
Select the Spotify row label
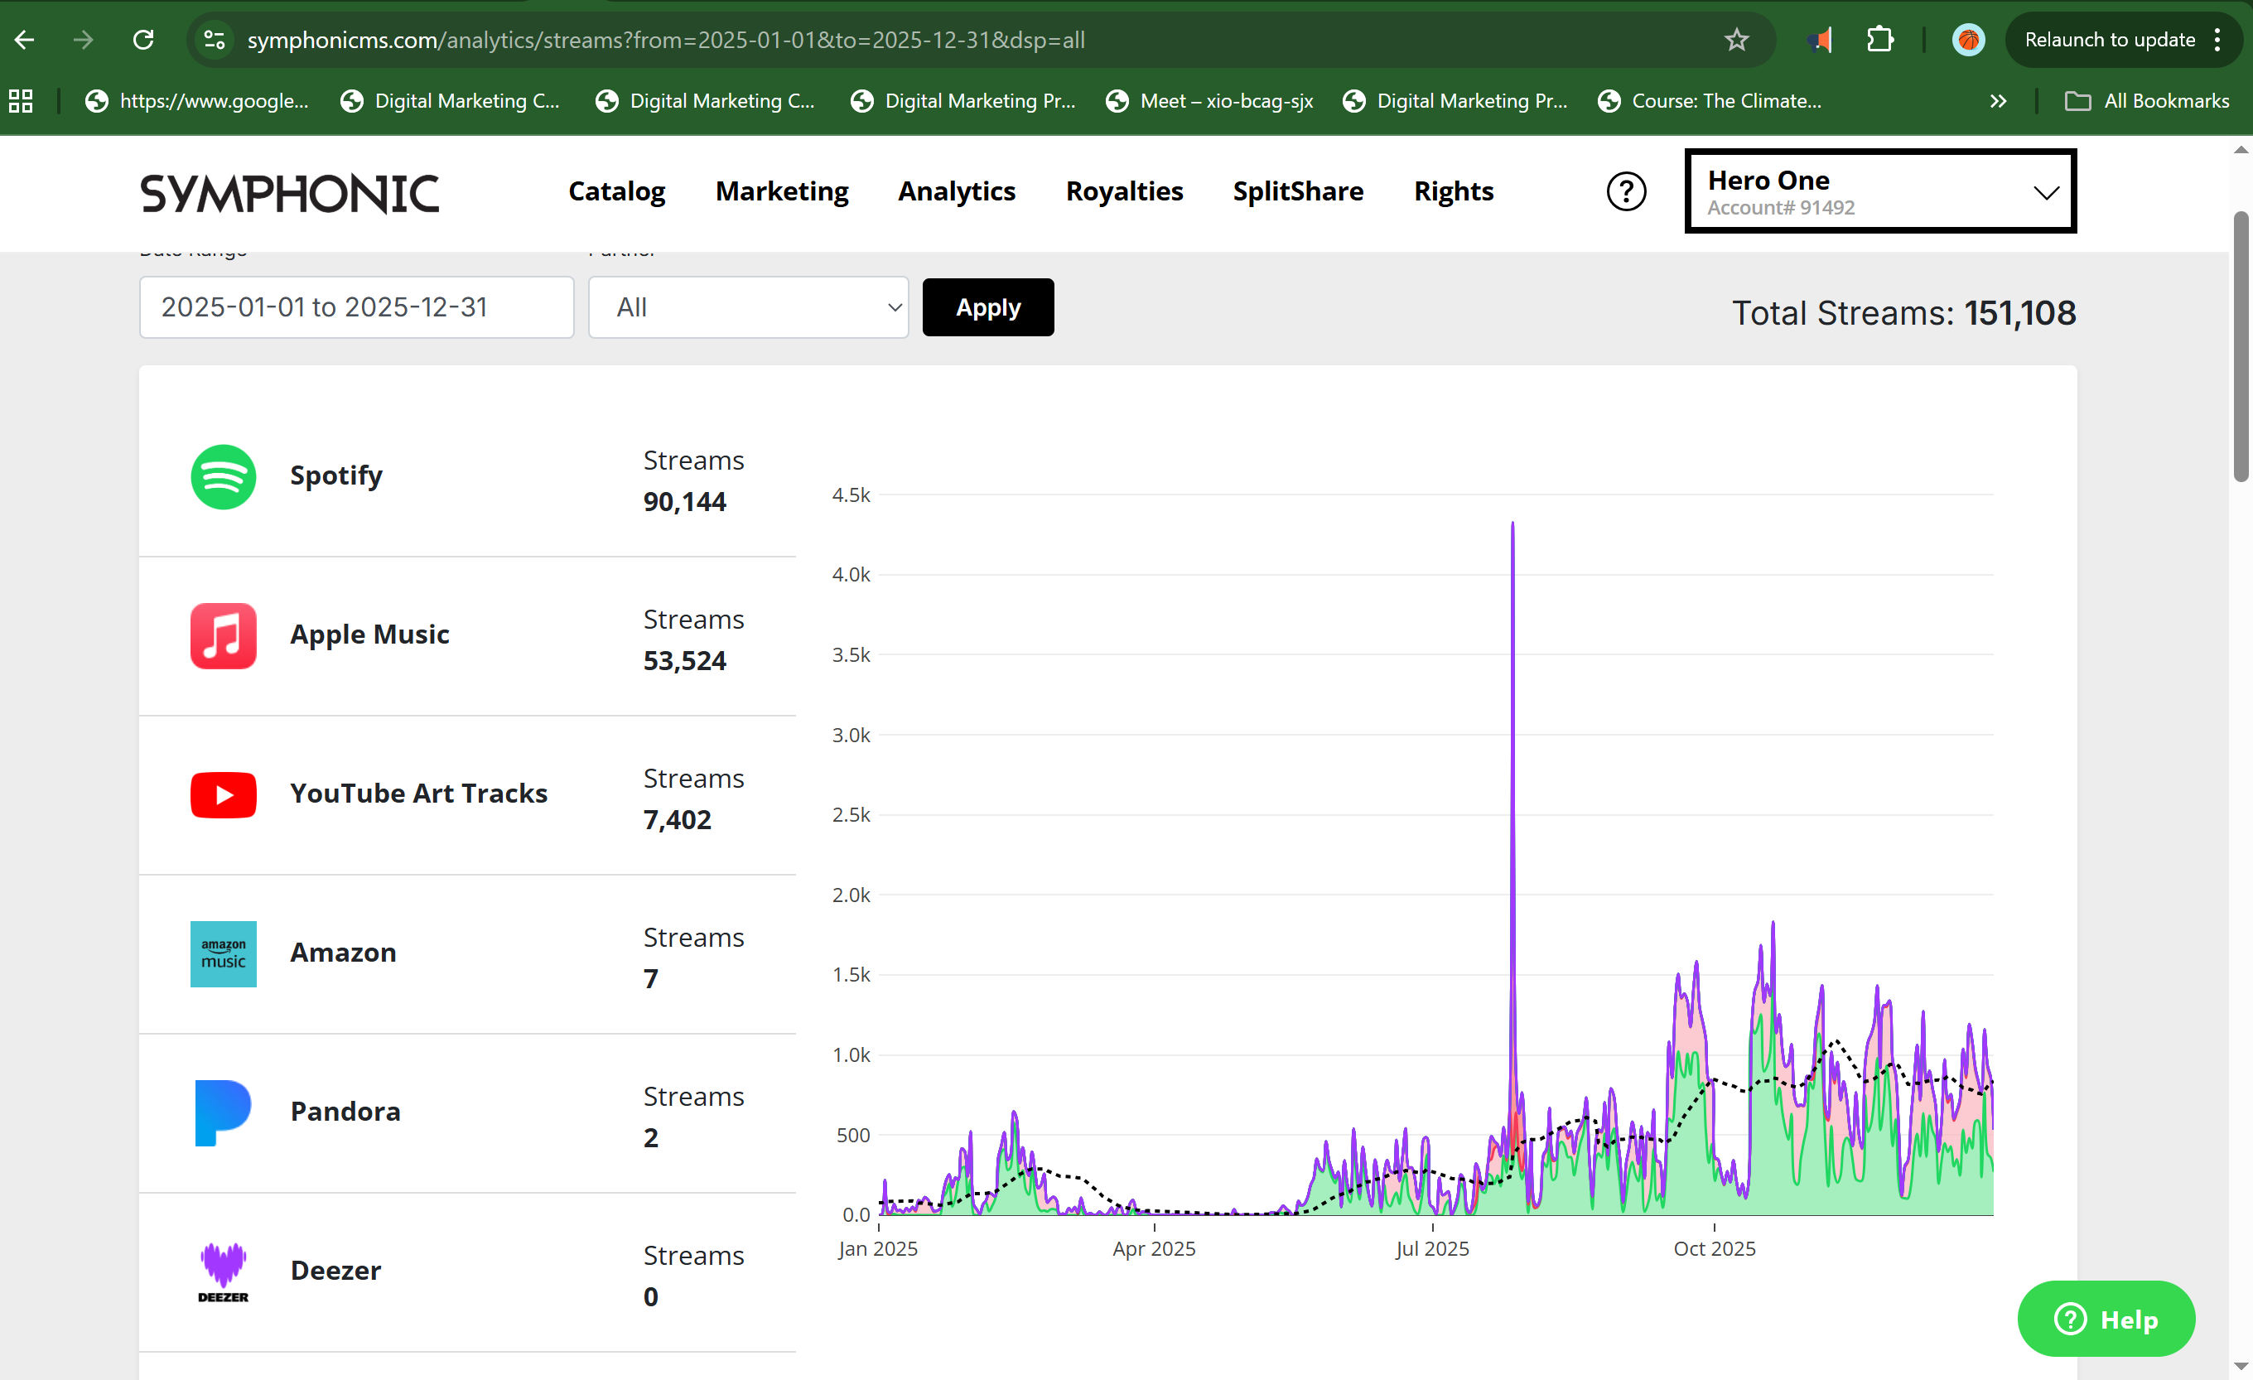[335, 475]
